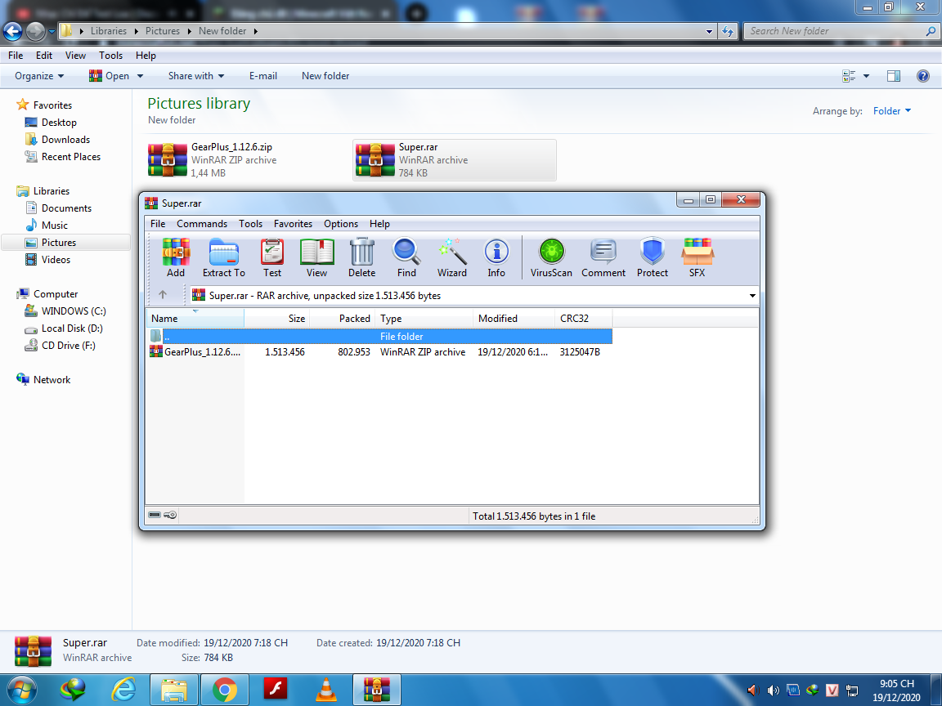
Task: Open Explorer help question-mark icon
Action: [922, 76]
